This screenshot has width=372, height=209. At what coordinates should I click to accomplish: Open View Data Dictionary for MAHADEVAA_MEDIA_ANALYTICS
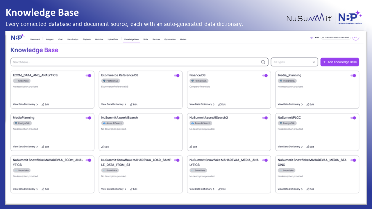pos(202,189)
